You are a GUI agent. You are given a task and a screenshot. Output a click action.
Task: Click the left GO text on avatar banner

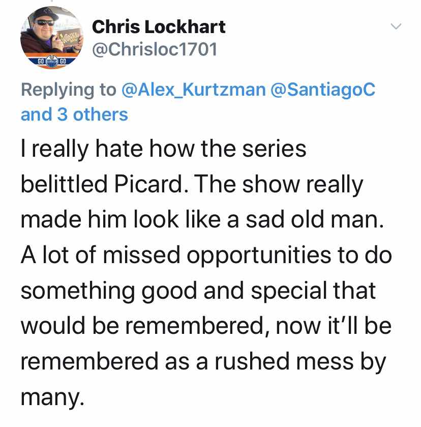[x=40, y=61]
